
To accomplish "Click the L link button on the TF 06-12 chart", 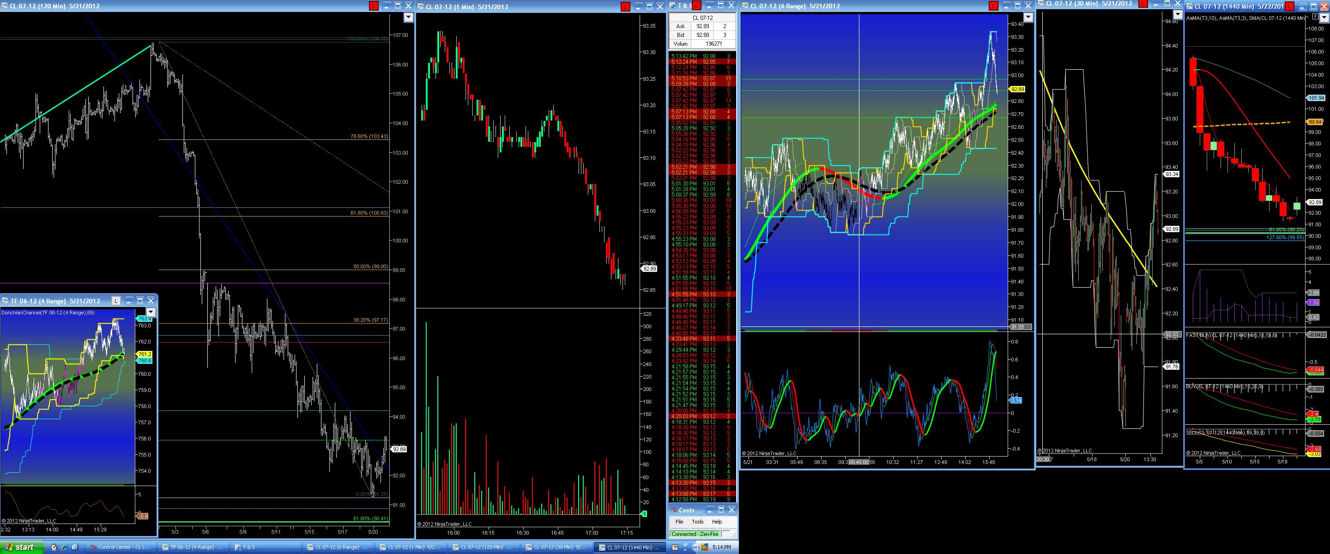I will (116, 301).
